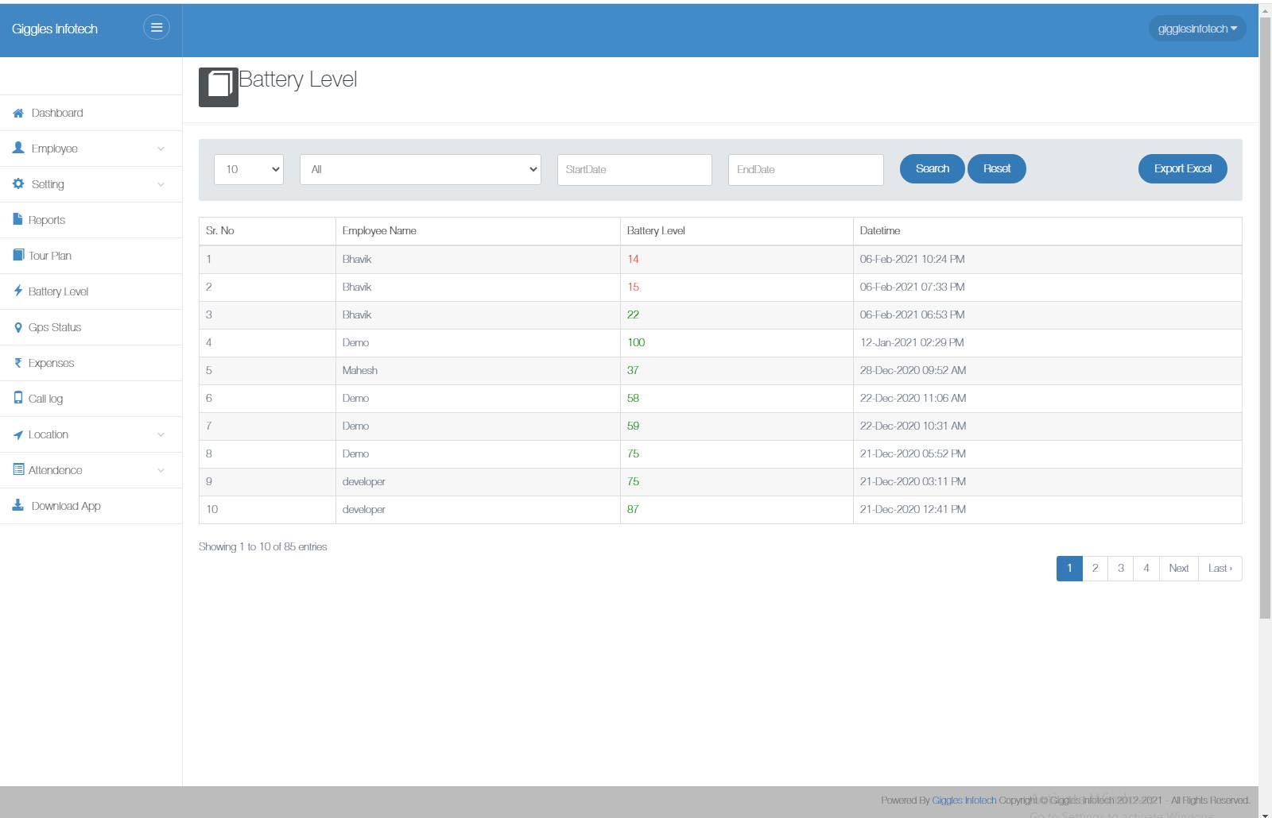Click the Dashboard home icon
The image size is (1272, 818).
pyautogui.click(x=18, y=113)
